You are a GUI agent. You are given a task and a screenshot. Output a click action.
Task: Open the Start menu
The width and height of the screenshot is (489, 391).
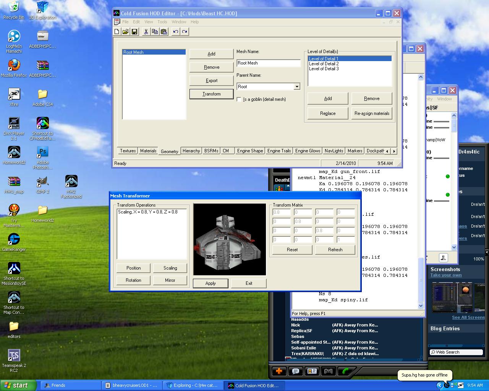pos(18,385)
